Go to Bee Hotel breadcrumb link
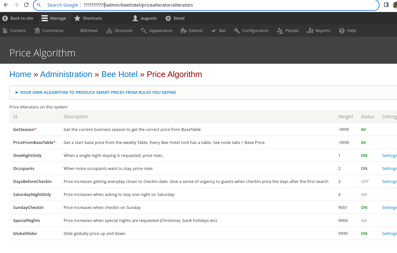This screenshot has width=397, height=253. 119,74
